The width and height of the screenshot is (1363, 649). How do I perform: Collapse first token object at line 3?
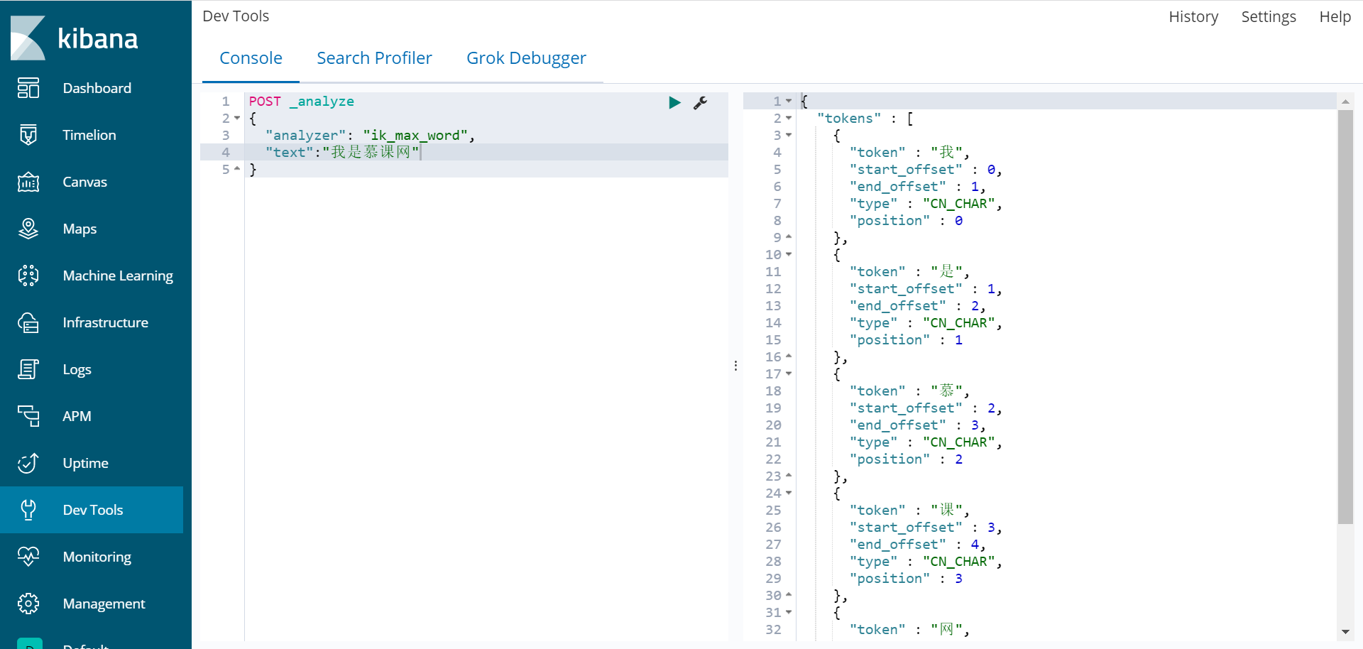(789, 135)
